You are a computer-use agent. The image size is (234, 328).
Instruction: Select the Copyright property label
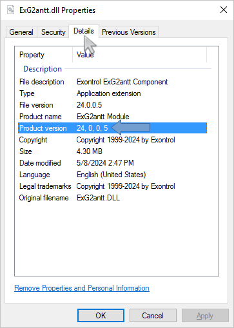[x=33, y=140]
